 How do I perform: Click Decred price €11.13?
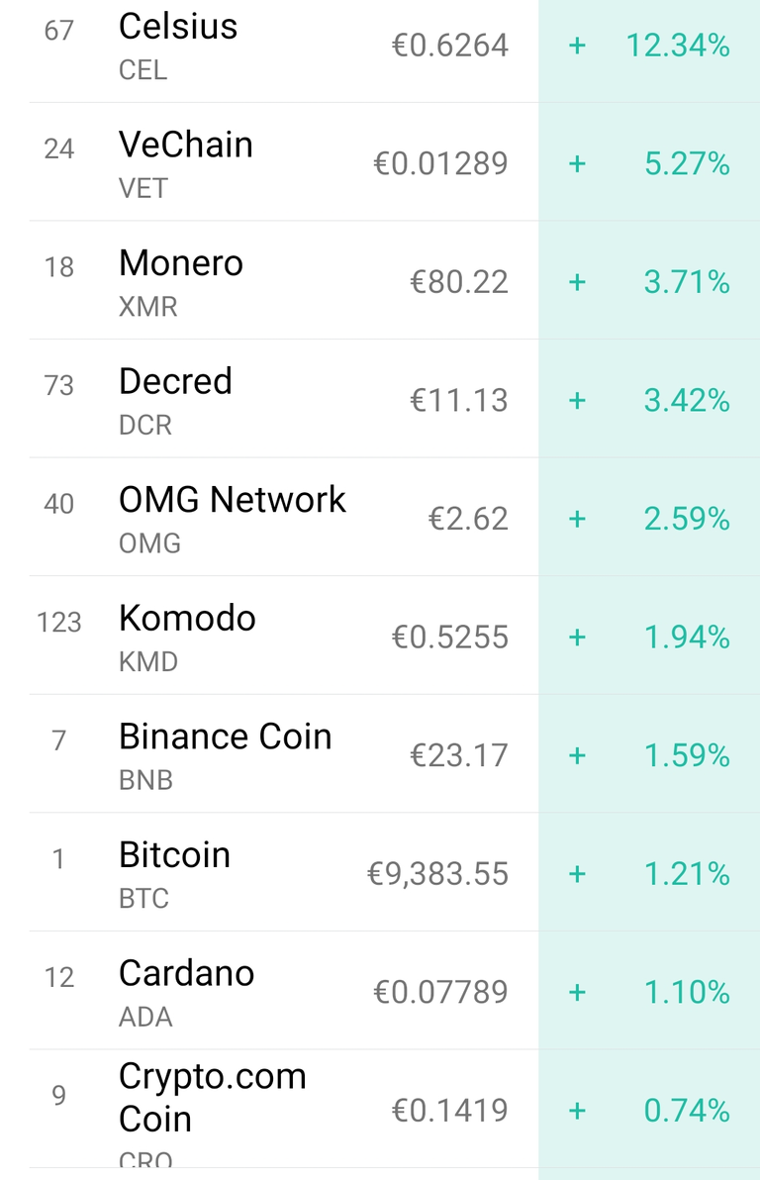(x=459, y=400)
